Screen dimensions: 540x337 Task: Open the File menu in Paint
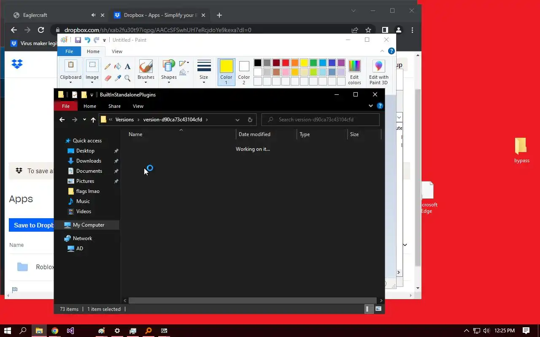point(69,51)
